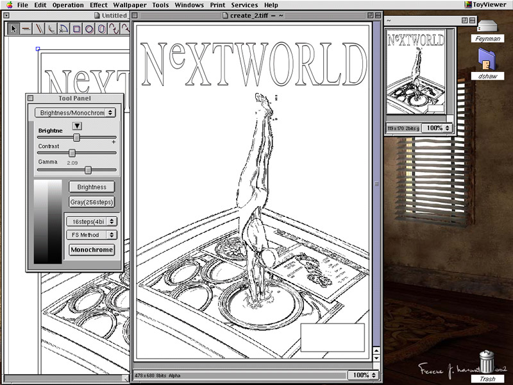Open the Brightness/Monochrome panel selector popup
This screenshot has width=513, height=385.
tap(75, 113)
